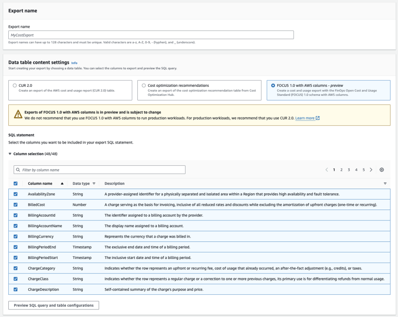Click the Column name header
The image size is (398, 317).
(x=40, y=183)
